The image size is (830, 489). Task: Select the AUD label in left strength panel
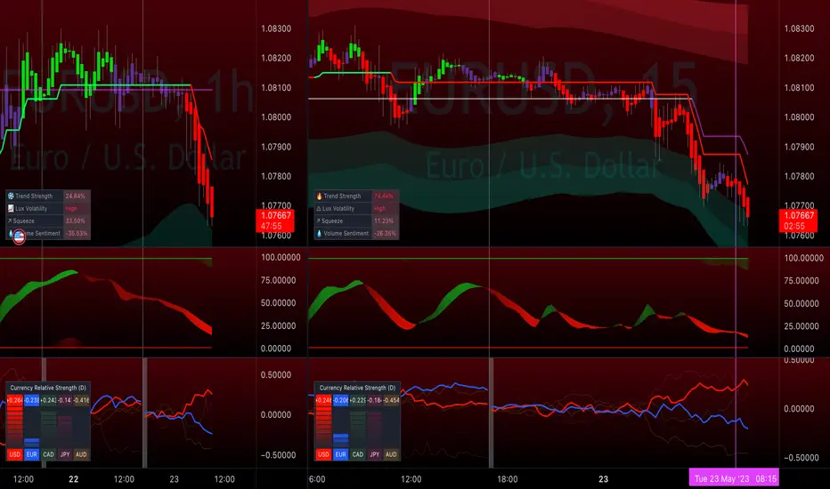coord(81,454)
